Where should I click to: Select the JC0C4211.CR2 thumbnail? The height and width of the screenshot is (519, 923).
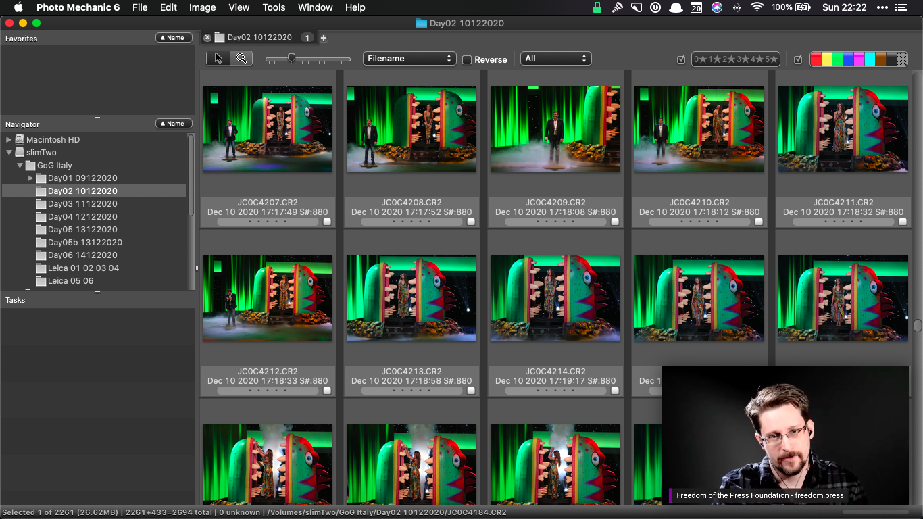[843, 129]
